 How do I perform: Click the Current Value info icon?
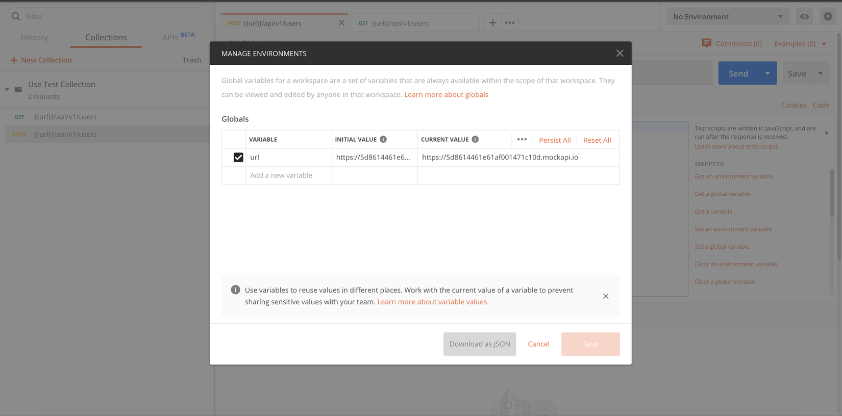tap(475, 139)
